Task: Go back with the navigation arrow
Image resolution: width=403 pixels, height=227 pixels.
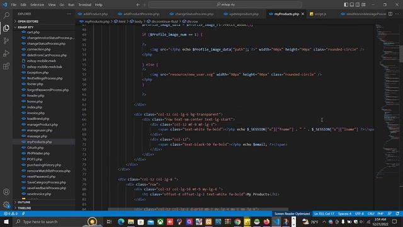Action: pos(138,4)
